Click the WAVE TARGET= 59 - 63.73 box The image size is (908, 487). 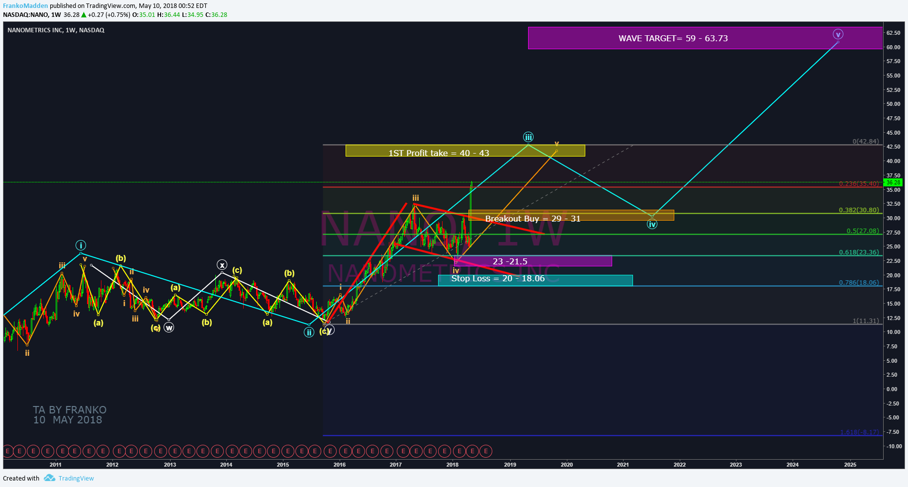705,38
